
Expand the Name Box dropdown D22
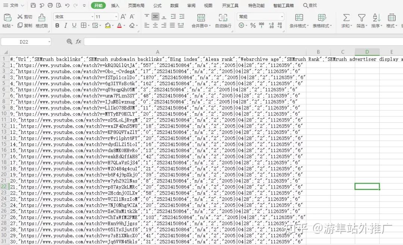[49, 42]
